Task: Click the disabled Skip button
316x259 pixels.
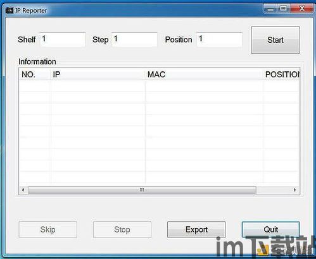Action: pyautogui.click(x=47, y=229)
